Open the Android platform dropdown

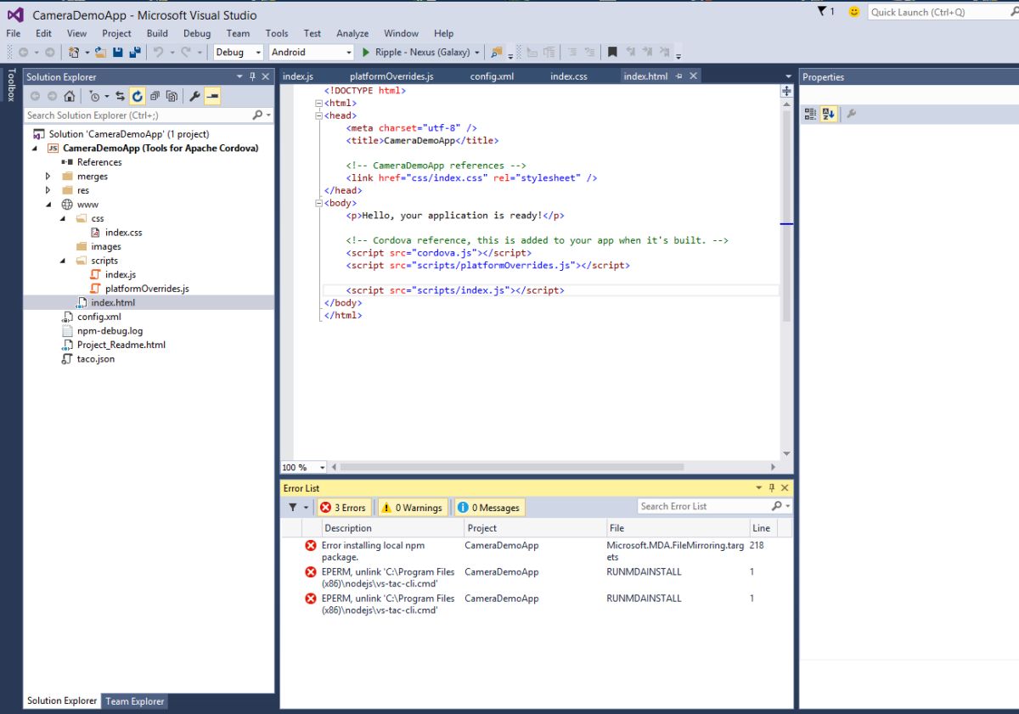click(311, 53)
